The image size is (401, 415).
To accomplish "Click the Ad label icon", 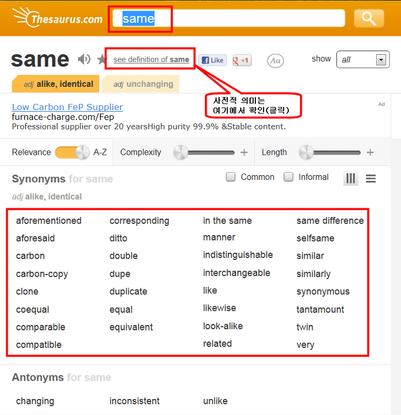I will pyautogui.click(x=381, y=104).
